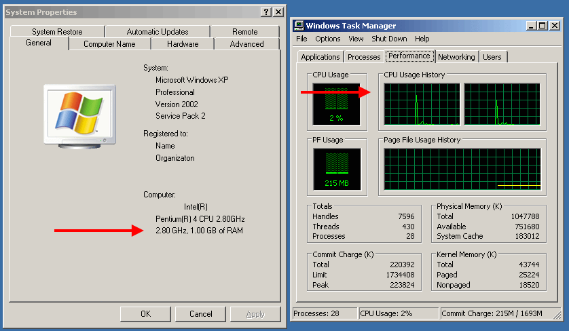Click the Handles value 7596
Viewport: 569px width, 331px height.
point(406,216)
